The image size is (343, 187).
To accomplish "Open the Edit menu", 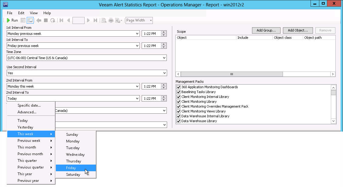I will [x=21, y=13].
